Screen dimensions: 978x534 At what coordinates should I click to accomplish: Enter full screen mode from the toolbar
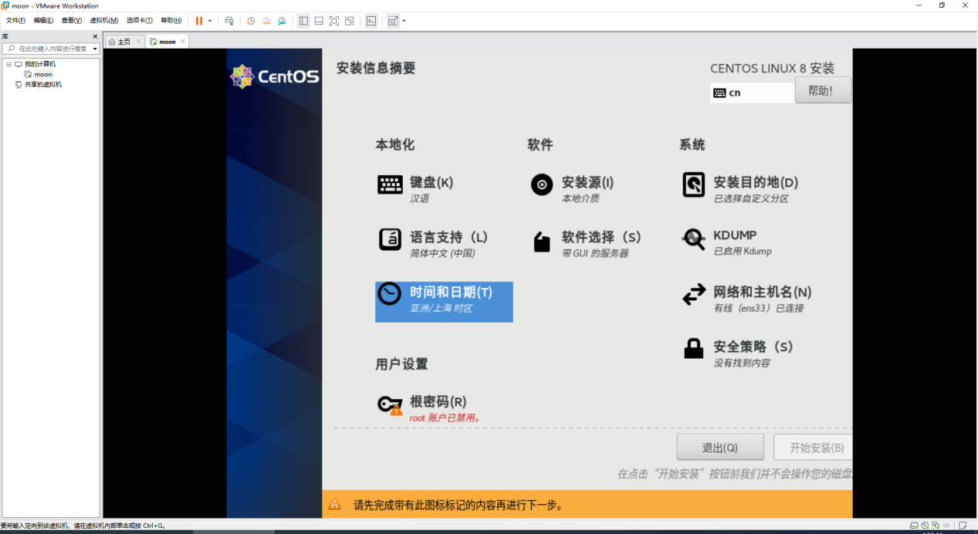334,21
